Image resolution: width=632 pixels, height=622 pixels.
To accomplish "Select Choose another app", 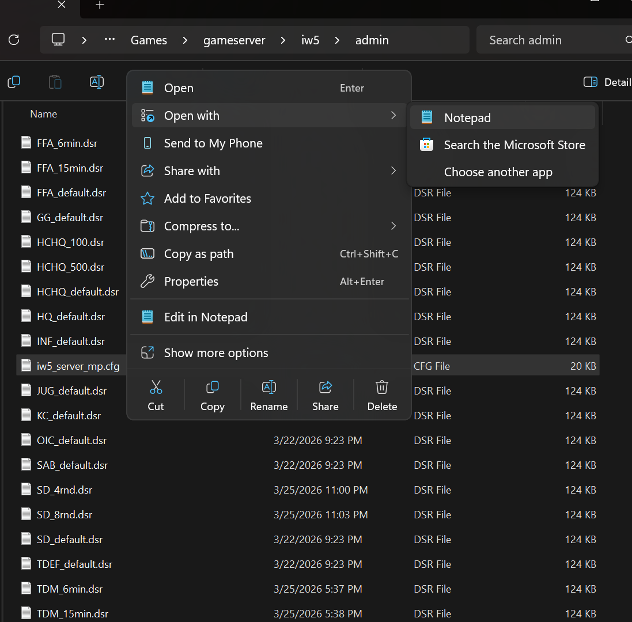I will point(502,172).
